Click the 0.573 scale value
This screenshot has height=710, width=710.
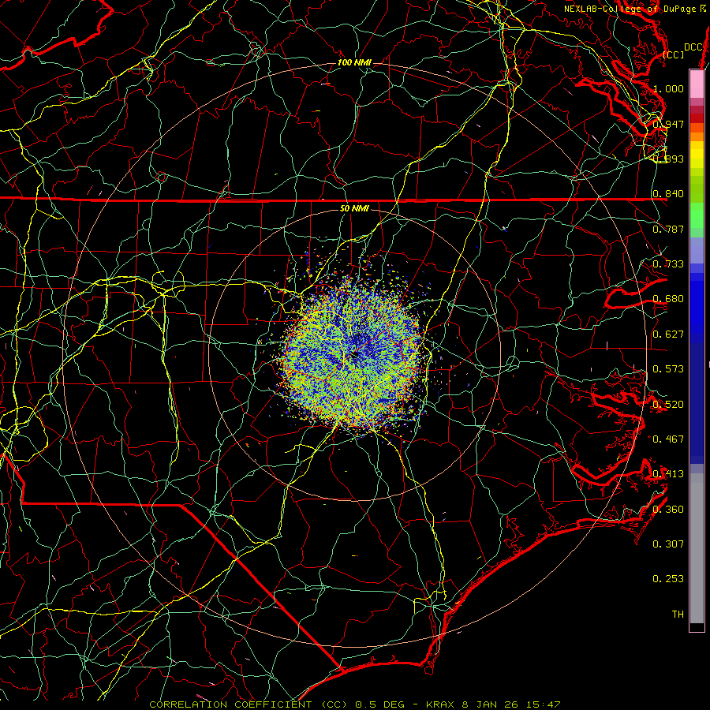(x=668, y=369)
